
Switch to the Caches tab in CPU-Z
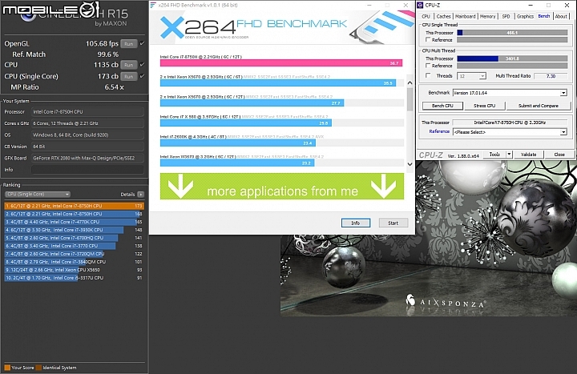pos(443,17)
